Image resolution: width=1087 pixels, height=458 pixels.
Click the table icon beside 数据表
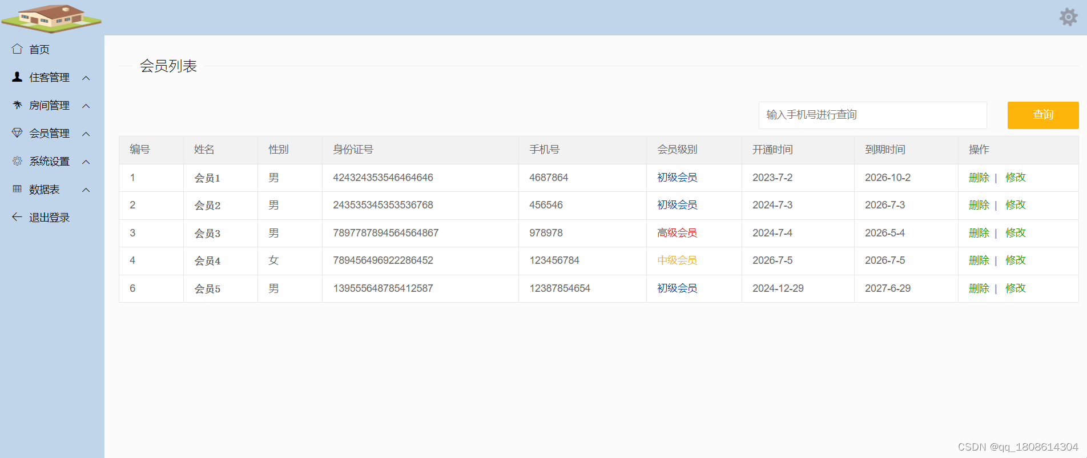pyautogui.click(x=17, y=189)
